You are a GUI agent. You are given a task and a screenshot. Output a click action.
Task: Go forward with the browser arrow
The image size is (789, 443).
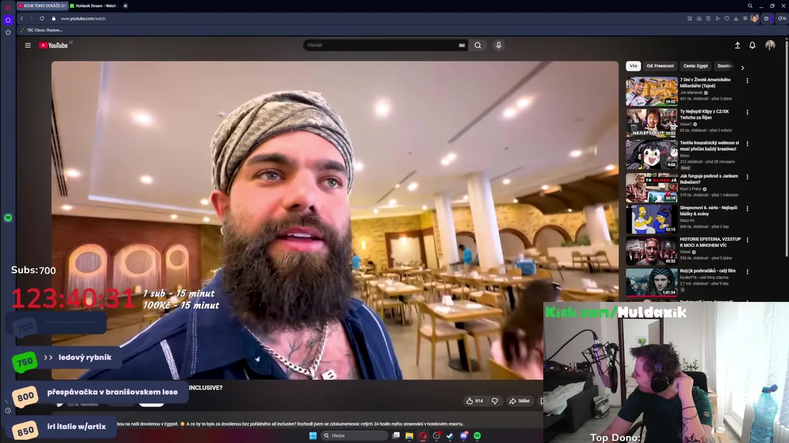point(31,18)
